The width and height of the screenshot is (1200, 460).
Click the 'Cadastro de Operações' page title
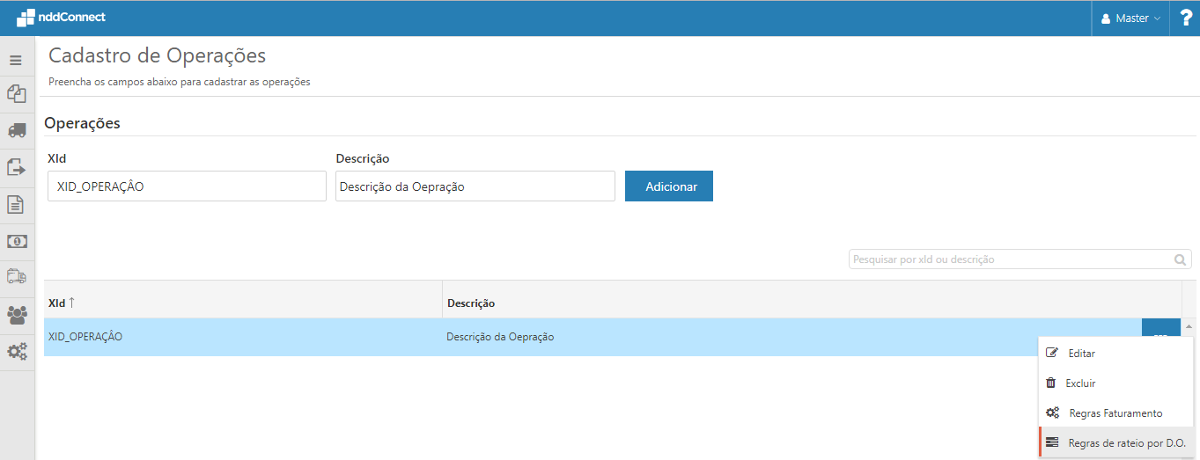157,55
